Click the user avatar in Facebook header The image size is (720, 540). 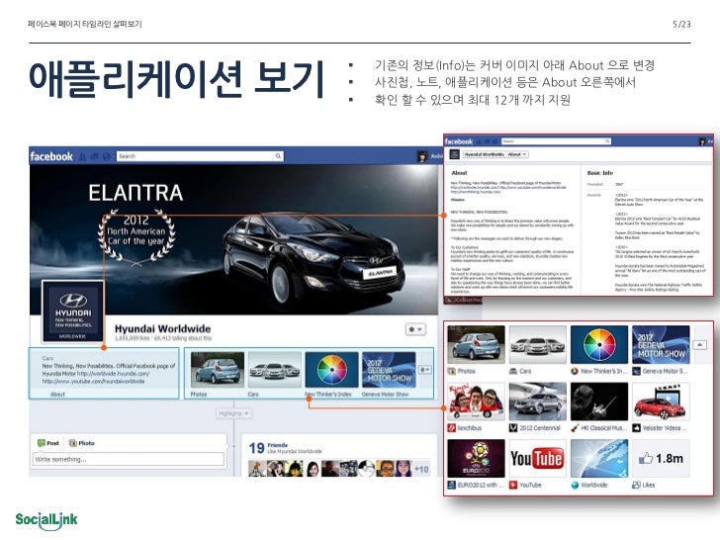tap(422, 156)
